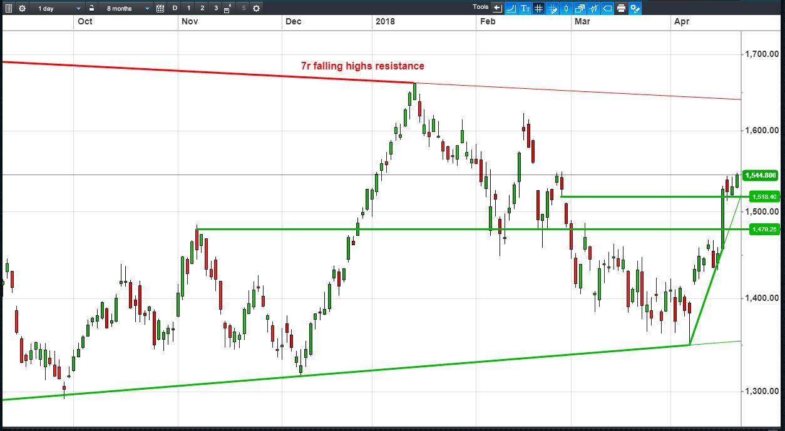The width and height of the screenshot is (785, 431).
Task: Open chart settings gear beside list icon
Action: [x=22, y=9]
